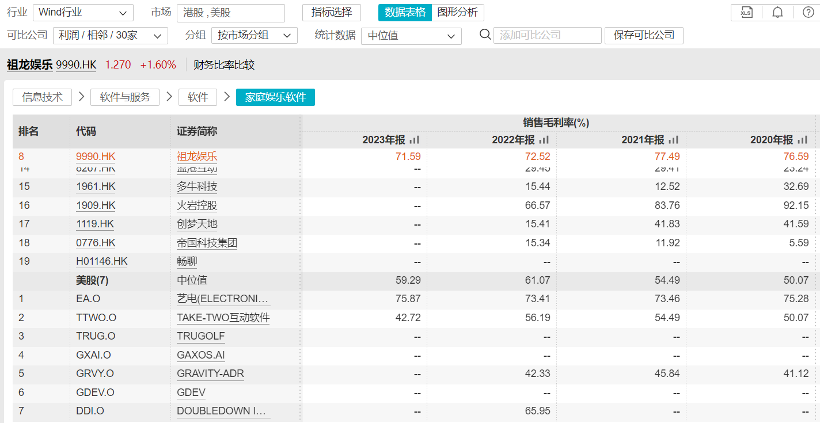
Task: Click the 销售毛利率(%) header
Action: coord(556,123)
